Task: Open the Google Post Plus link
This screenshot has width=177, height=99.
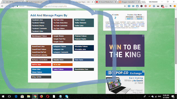Action: pyautogui.click(x=59, y=39)
